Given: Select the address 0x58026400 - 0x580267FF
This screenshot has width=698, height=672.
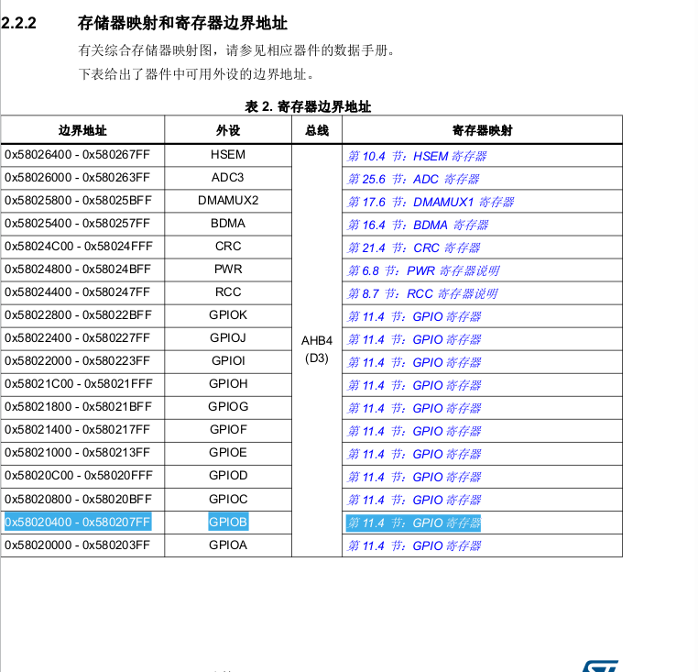Looking at the screenshot, I should point(78,155).
